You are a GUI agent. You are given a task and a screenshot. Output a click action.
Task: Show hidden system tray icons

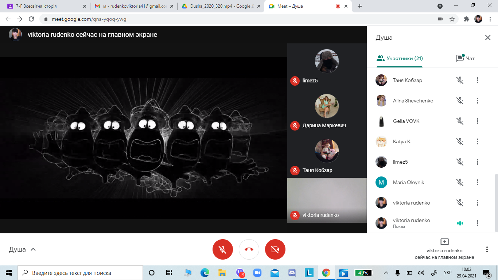(x=386, y=273)
